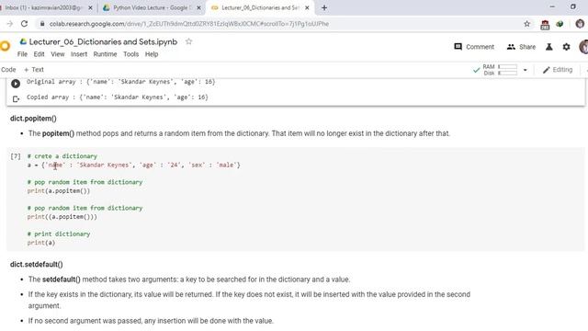
Task: Click the comment '# crete a dictionary'
Action: 62,156
